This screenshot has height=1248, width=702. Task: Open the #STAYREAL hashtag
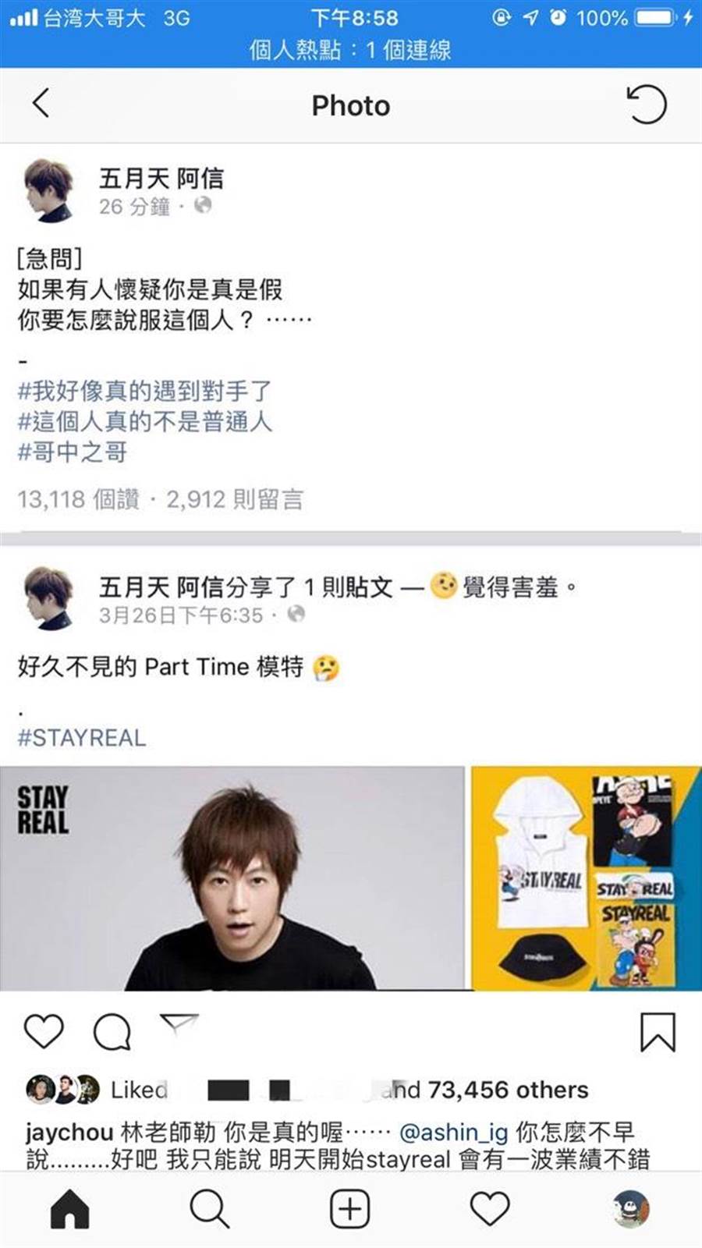coord(82,737)
